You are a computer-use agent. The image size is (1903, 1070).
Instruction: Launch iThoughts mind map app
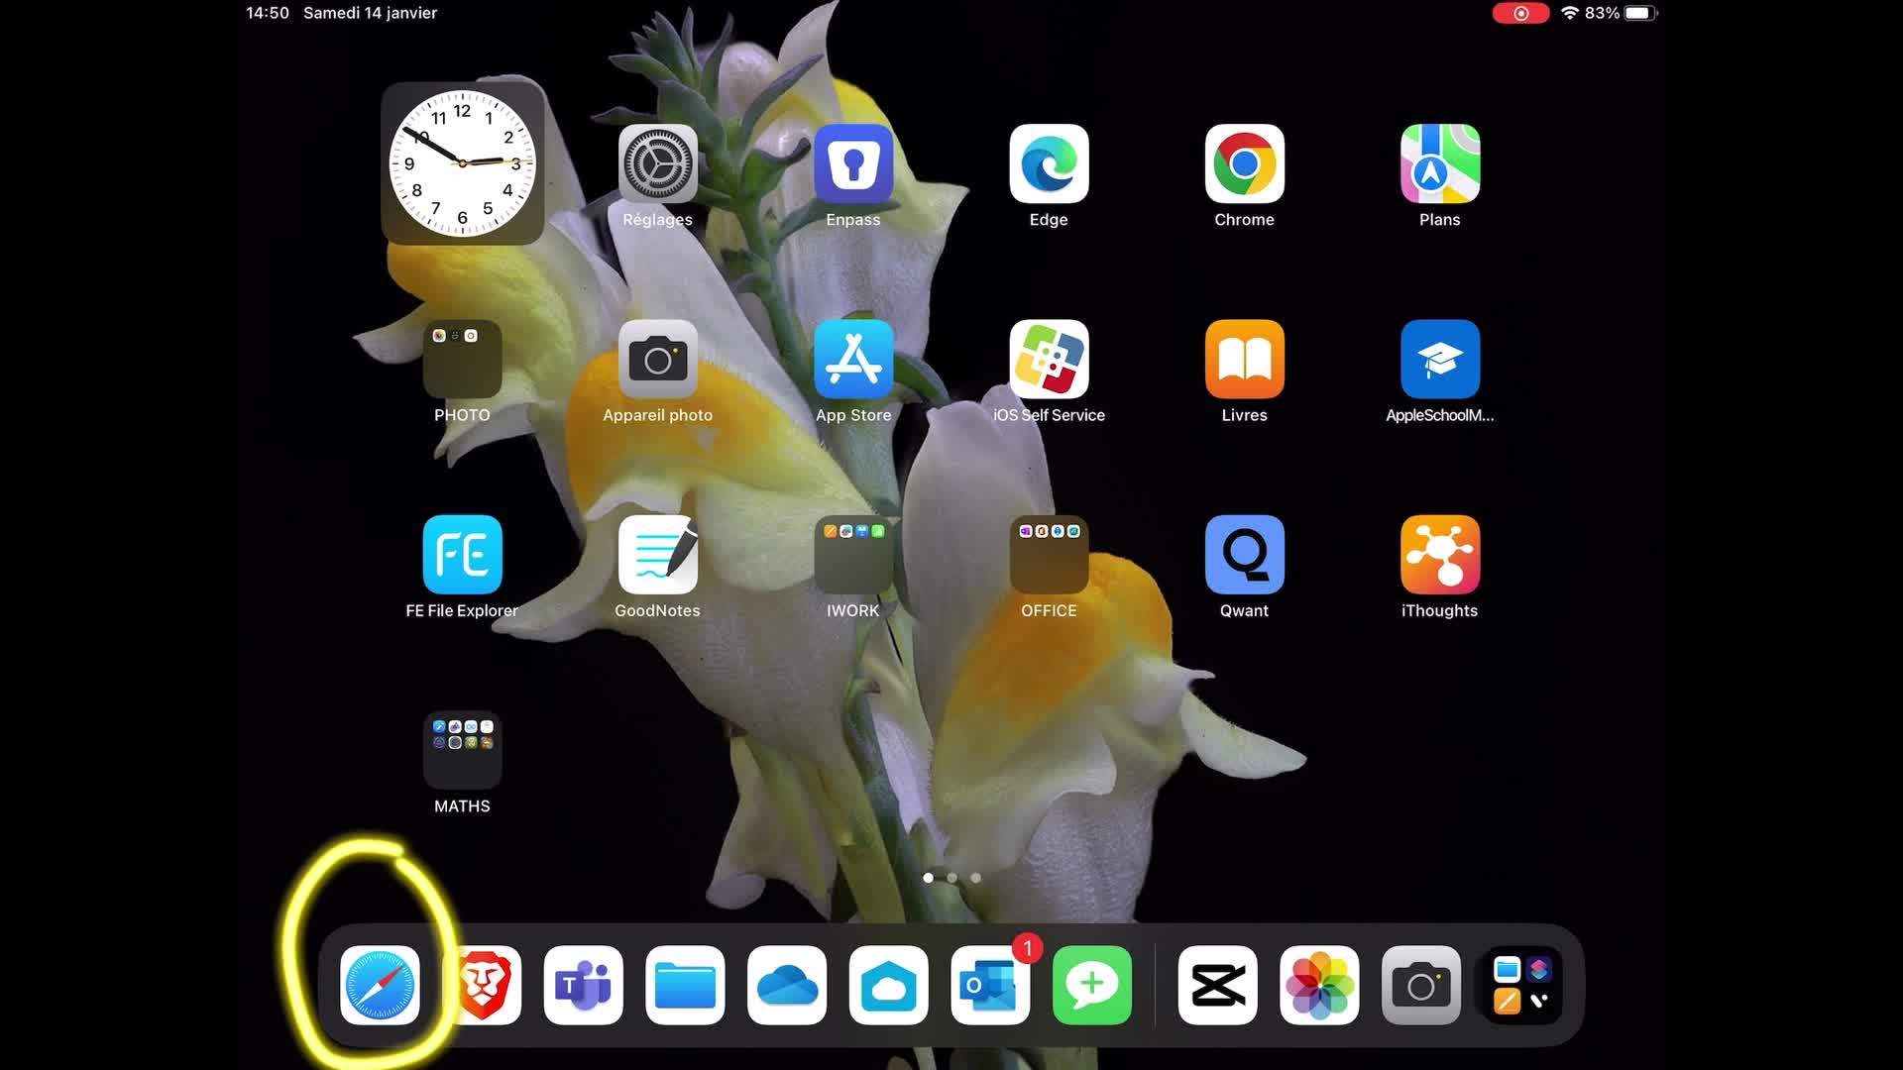click(1439, 555)
